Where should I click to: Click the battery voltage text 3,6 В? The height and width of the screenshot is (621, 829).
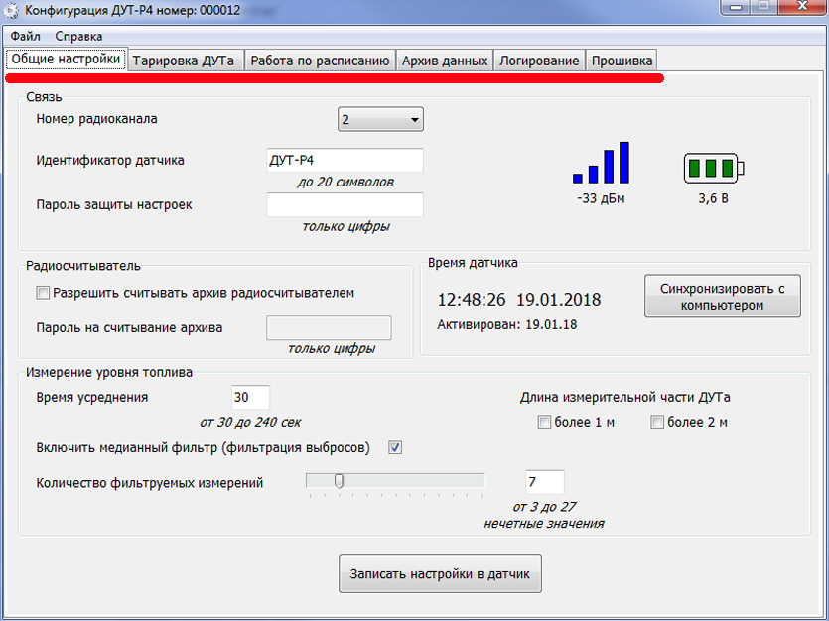pyautogui.click(x=713, y=198)
